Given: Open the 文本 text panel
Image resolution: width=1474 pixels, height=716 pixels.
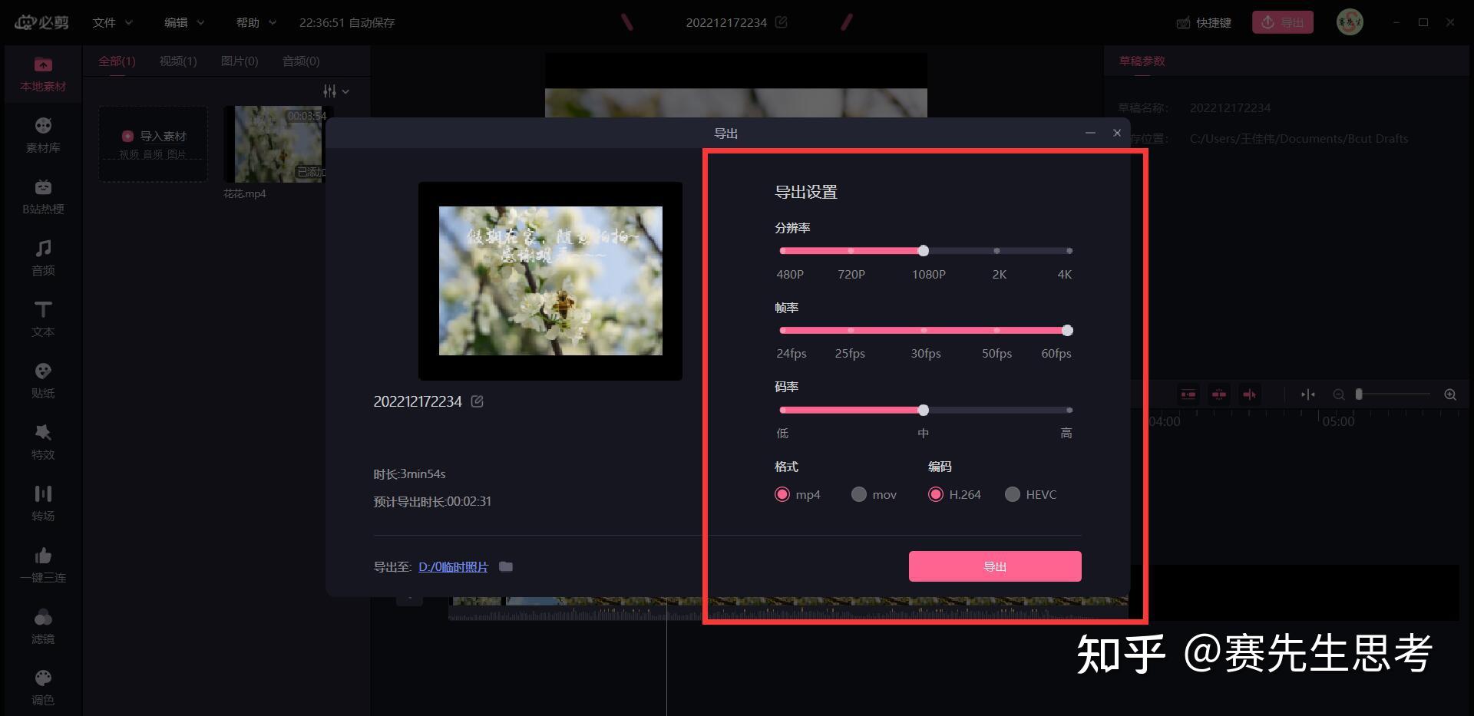Looking at the screenshot, I should (43, 319).
